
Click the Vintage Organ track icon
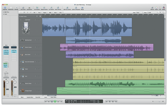tap(23, 91)
